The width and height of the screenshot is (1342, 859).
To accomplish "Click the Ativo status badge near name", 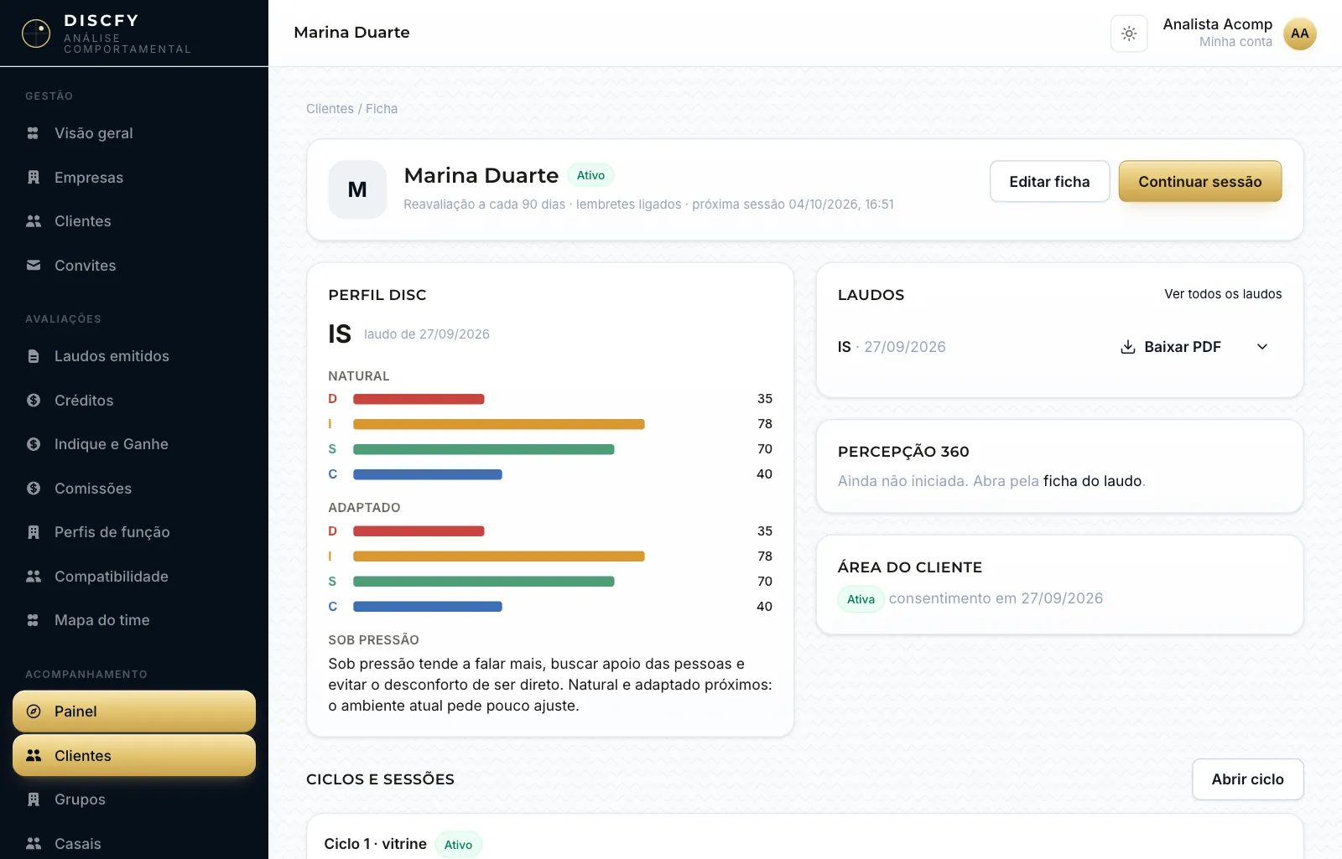I will (x=590, y=175).
